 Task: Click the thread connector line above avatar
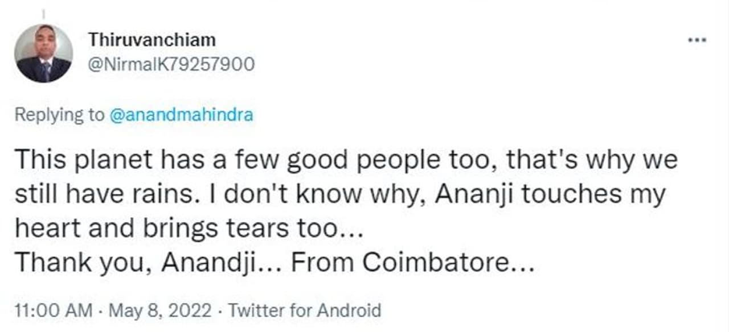coord(44,10)
